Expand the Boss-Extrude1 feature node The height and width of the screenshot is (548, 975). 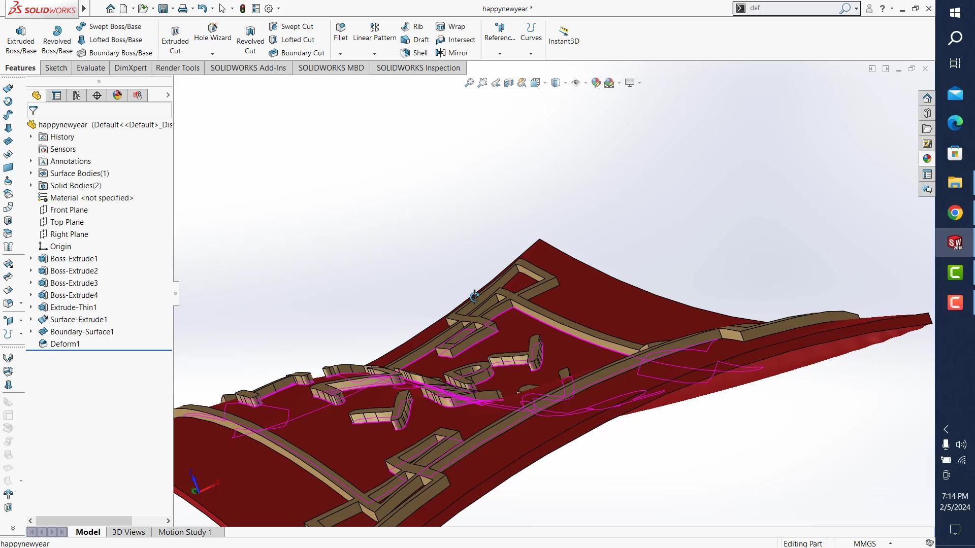31,259
